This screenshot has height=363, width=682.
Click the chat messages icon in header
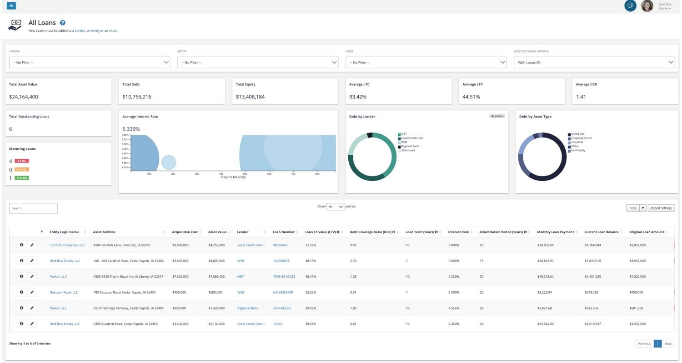click(630, 6)
